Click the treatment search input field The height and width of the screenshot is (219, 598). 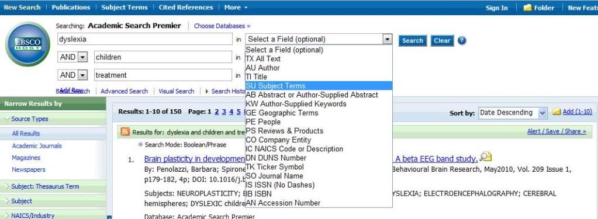click(163, 75)
